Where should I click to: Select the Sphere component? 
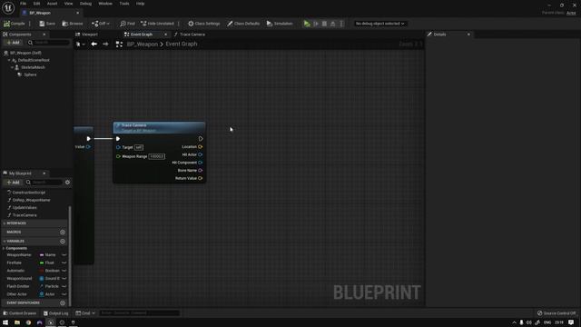coord(30,74)
